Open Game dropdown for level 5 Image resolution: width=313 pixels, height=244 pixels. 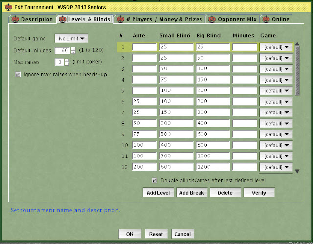click(x=276, y=91)
